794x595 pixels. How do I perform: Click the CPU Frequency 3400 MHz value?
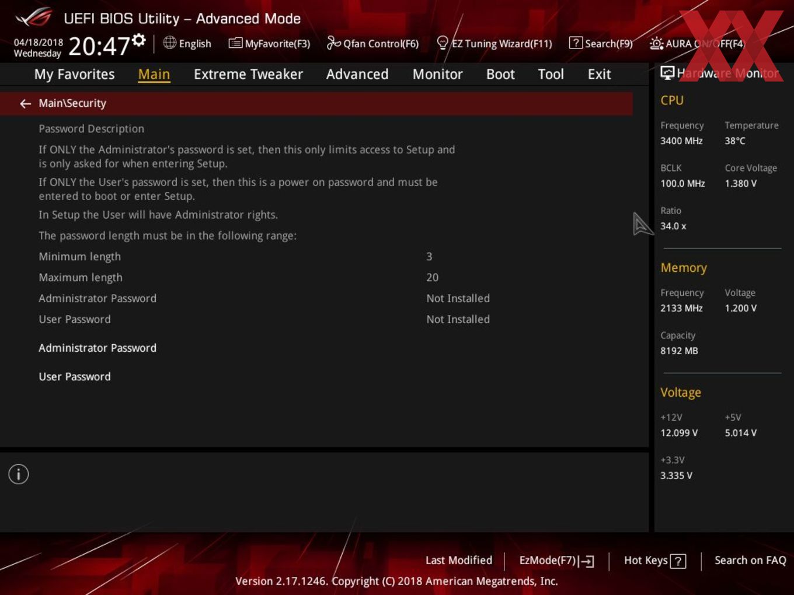pos(681,141)
